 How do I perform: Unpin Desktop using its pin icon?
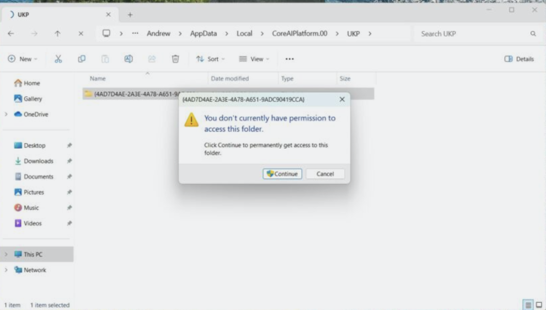[x=69, y=145]
